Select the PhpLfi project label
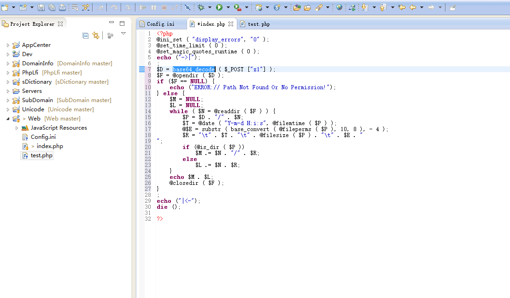The image size is (510, 298). click(x=30, y=72)
